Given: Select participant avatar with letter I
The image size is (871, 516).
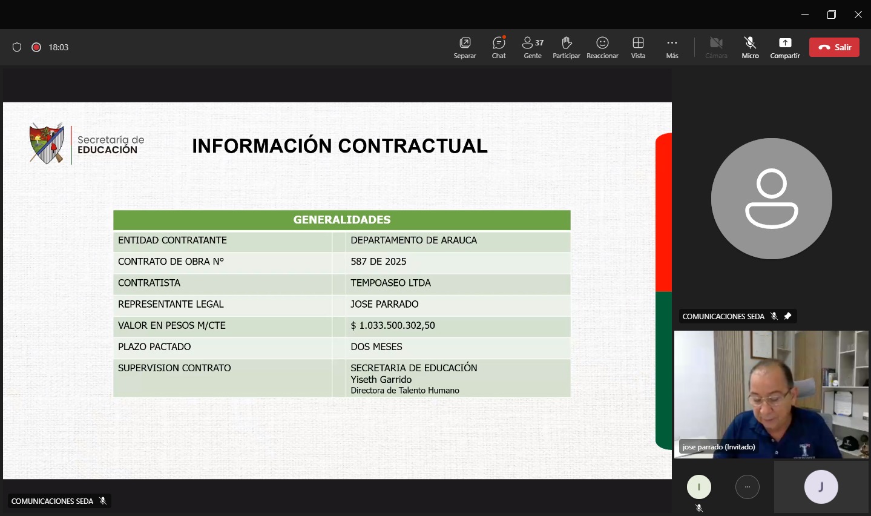Looking at the screenshot, I should pos(699,487).
